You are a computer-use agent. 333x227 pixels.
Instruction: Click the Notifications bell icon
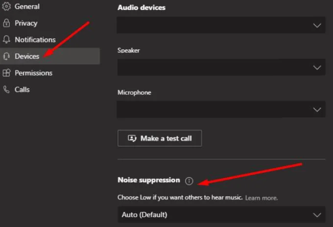tap(6, 40)
